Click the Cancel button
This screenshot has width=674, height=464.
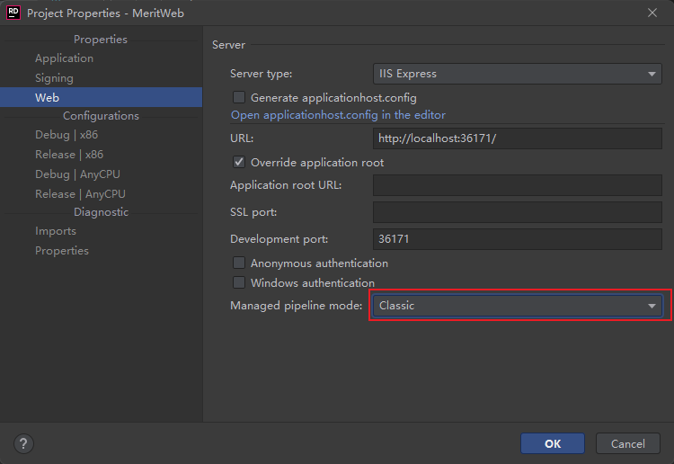coord(627,443)
